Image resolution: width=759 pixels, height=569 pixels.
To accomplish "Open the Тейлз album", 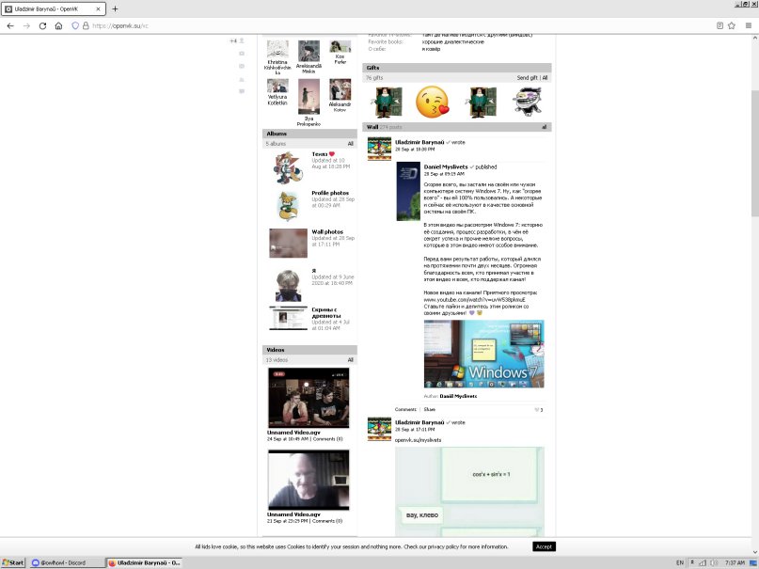I will click(x=320, y=154).
